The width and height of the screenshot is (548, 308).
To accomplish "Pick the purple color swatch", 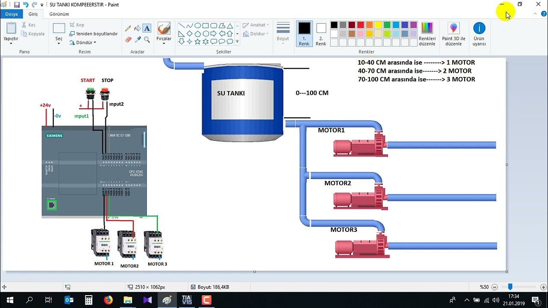I will click(414, 25).
